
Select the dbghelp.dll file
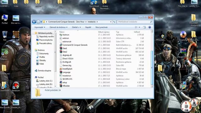(67, 55)
